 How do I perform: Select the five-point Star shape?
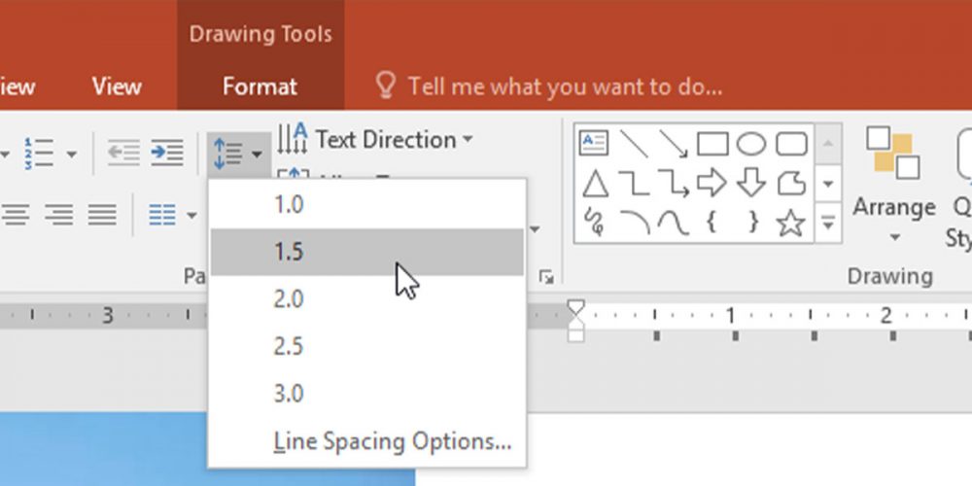pos(791,224)
